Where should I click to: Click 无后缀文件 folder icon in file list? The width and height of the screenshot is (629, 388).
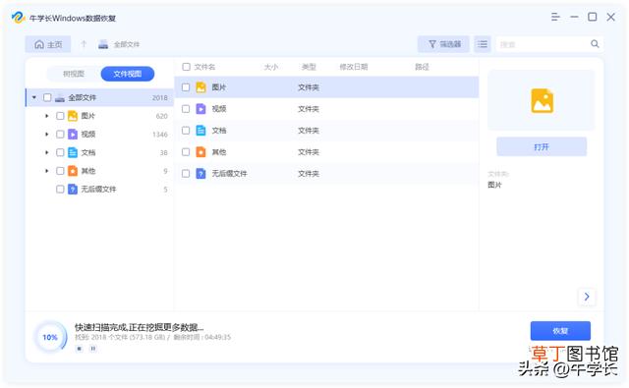[x=200, y=174]
